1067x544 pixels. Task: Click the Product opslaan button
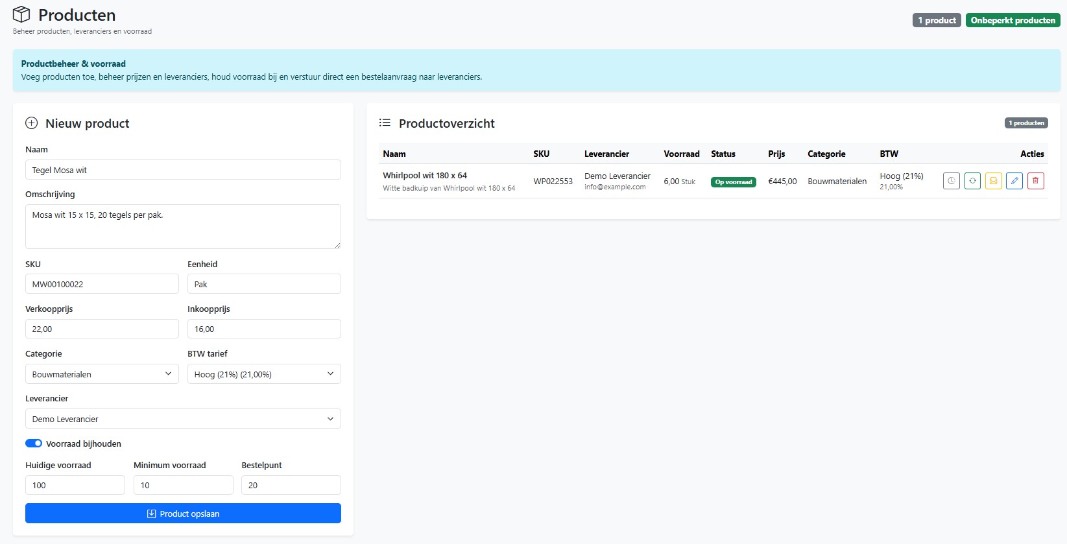click(183, 514)
